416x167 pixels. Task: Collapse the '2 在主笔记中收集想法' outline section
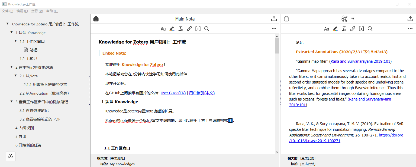[x=12, y=67]
